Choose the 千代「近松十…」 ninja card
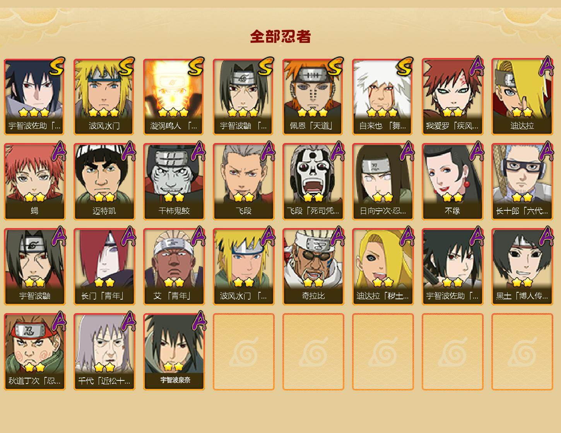The width and height of the screenshot is (561, 433). 104,352
